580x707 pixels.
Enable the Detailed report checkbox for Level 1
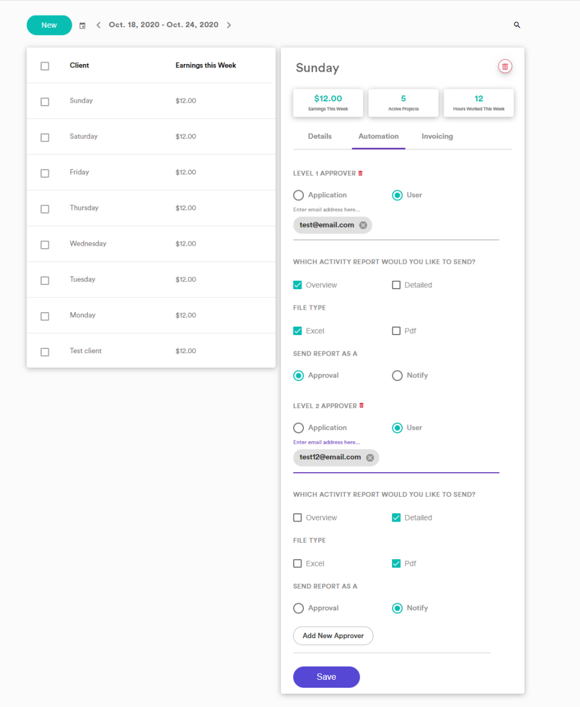tap(397, 284)
